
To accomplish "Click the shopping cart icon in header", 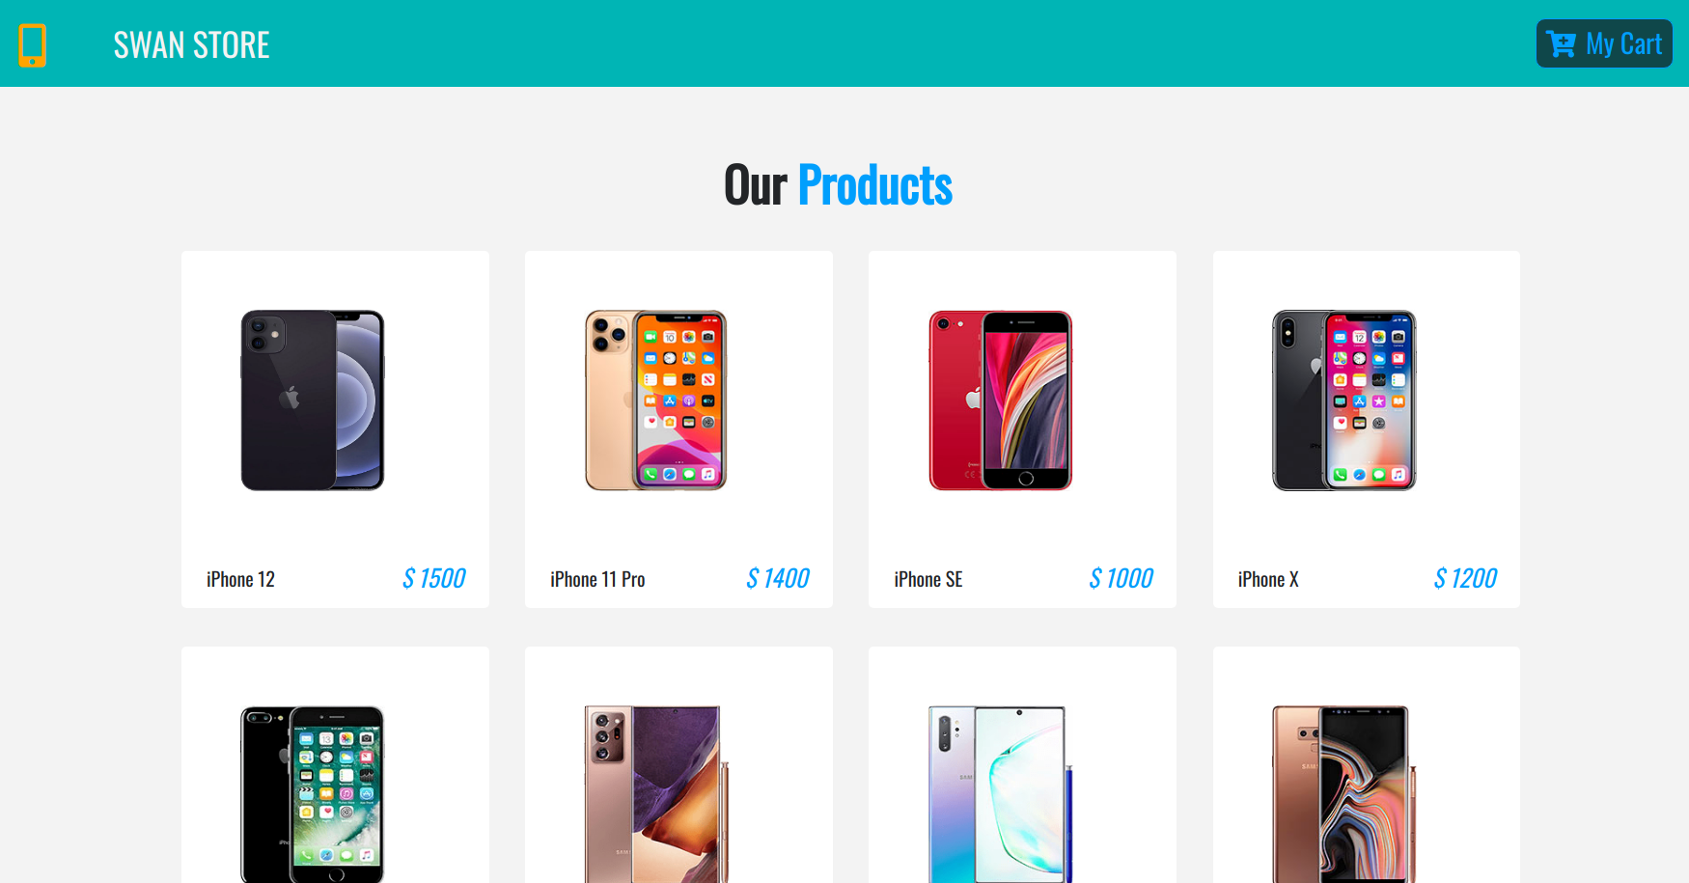I will (1561, 44).
